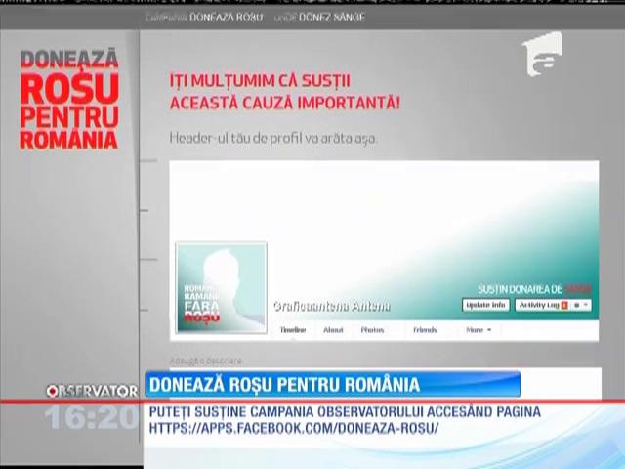Click the Antena 1 channel logo

coord(542,55)
